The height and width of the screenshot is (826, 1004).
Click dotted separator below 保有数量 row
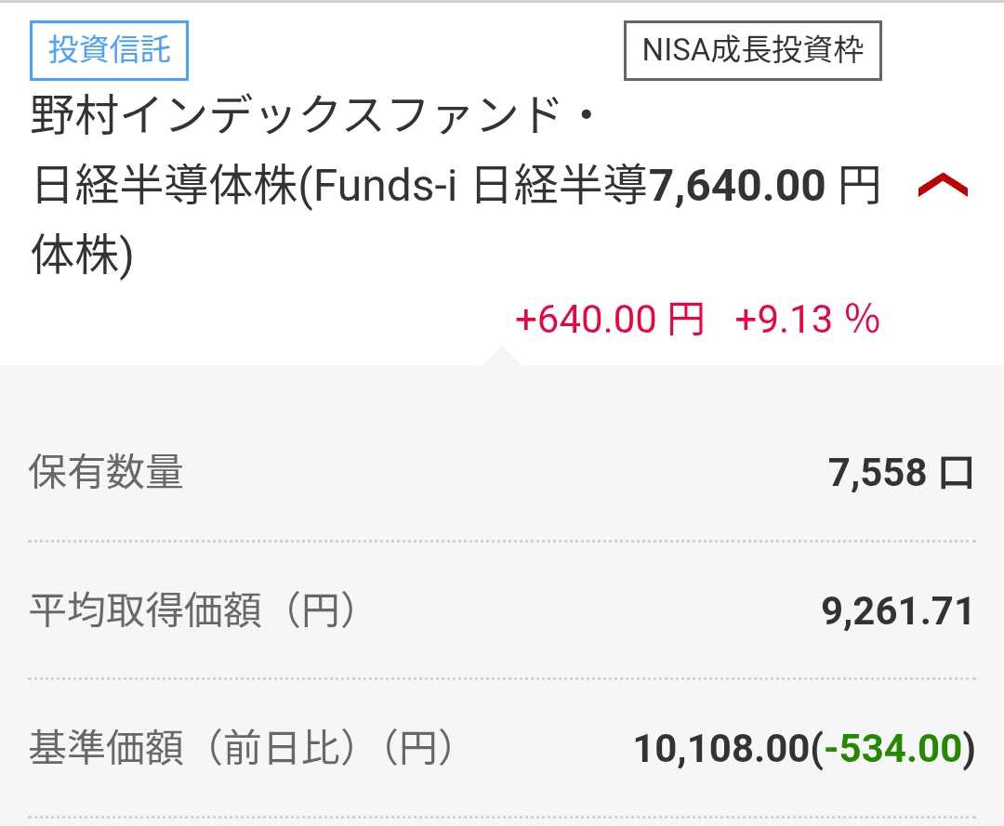coord(502,541)
